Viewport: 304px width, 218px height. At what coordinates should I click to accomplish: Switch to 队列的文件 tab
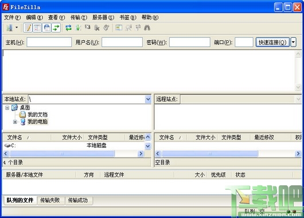point(20,200)
